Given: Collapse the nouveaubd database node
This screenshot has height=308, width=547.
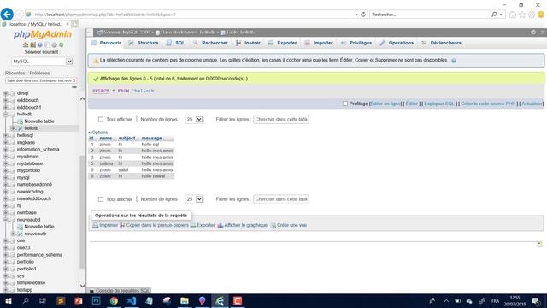Looking at the screenshot, I should (x=5, y=220).
